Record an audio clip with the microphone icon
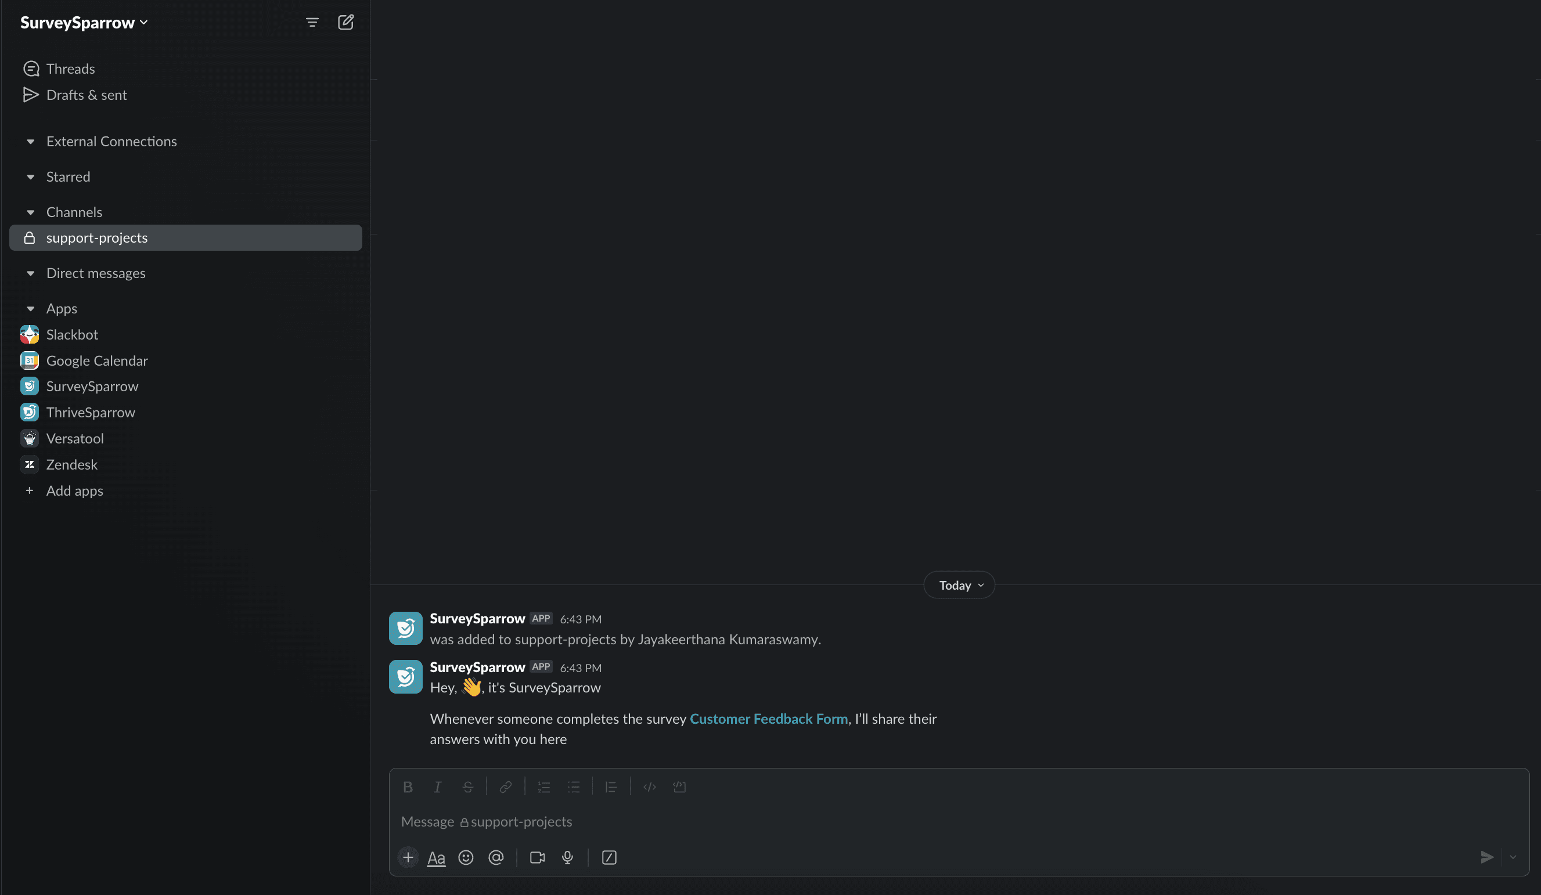 [x=567, y=857]
